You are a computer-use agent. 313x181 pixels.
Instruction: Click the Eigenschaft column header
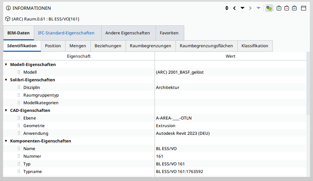coord(79,56)
